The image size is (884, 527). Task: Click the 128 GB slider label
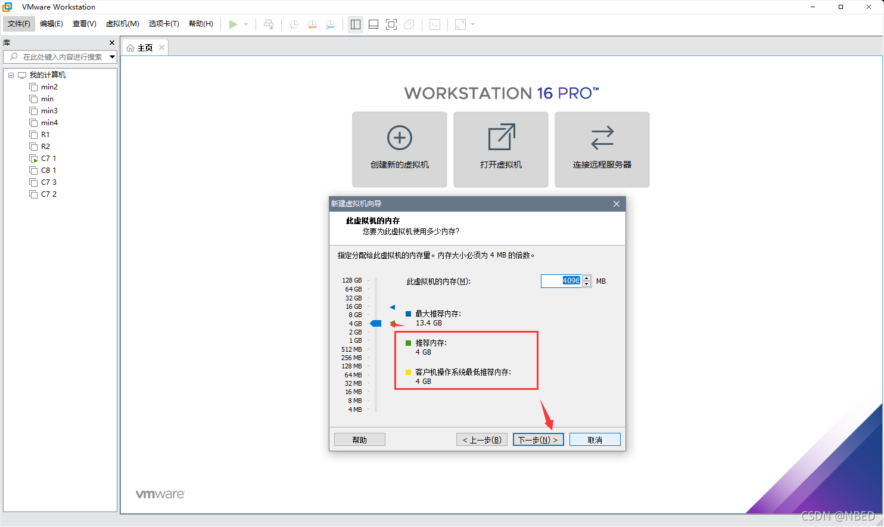pyautogui.click(x=352, y=280)
